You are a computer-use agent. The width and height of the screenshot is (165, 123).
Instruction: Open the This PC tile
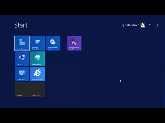point(22,59)
